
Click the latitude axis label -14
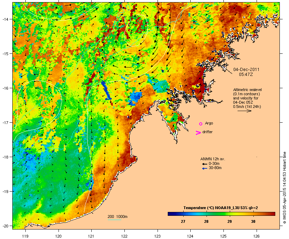[x=5, y=19]
